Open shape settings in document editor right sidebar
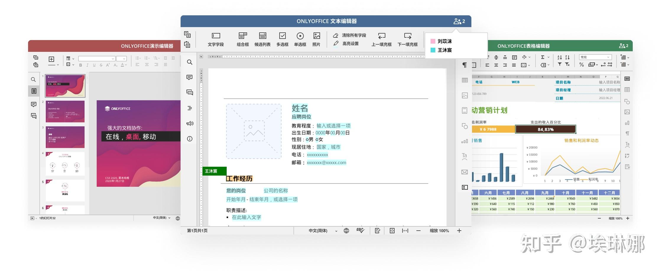Image resolution: width=662 pixels, height=271 pixels. tap(465, 126)
